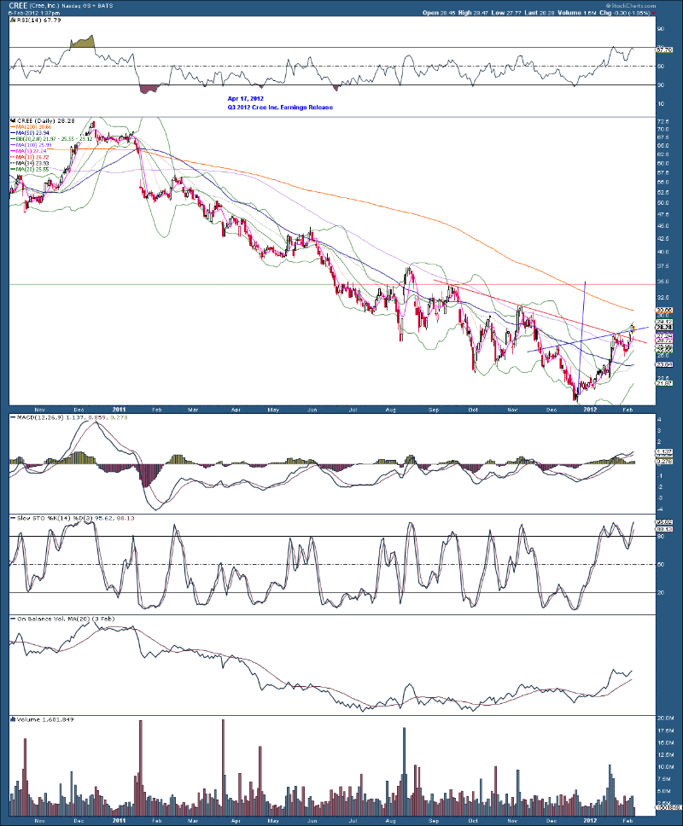
Task: Click the Nasdaq GS + BATS exchange label
Action: (89, 6)
